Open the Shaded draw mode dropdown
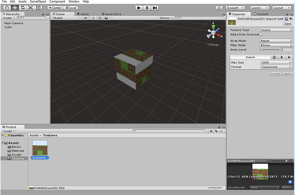Screen dimensions: 295x195 pos(67,18)
